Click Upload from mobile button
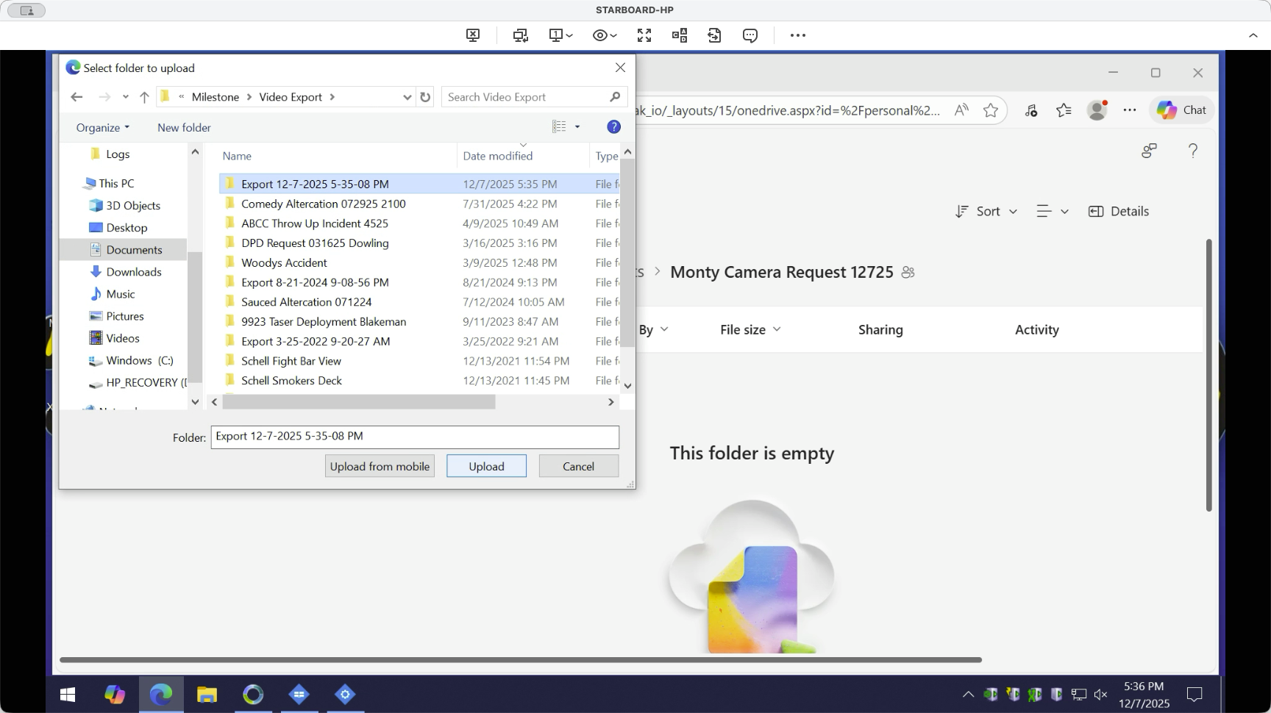Image resolution: width=1271 pixels, height=713 pixels. (380, 466)
